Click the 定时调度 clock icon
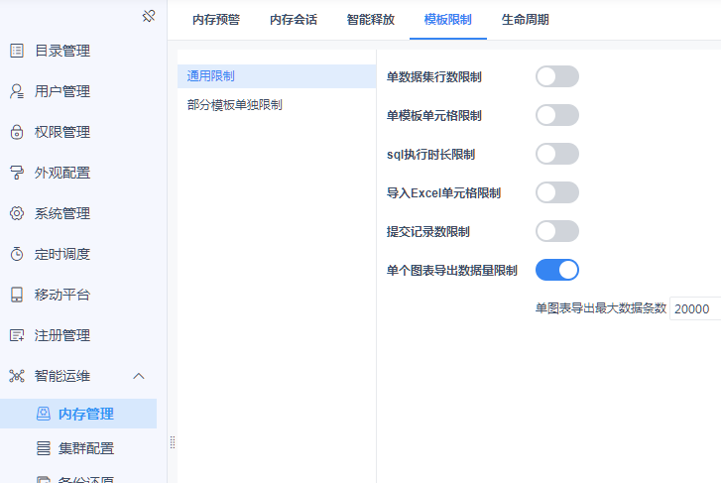Screen dimensions: 721x483 17,254
